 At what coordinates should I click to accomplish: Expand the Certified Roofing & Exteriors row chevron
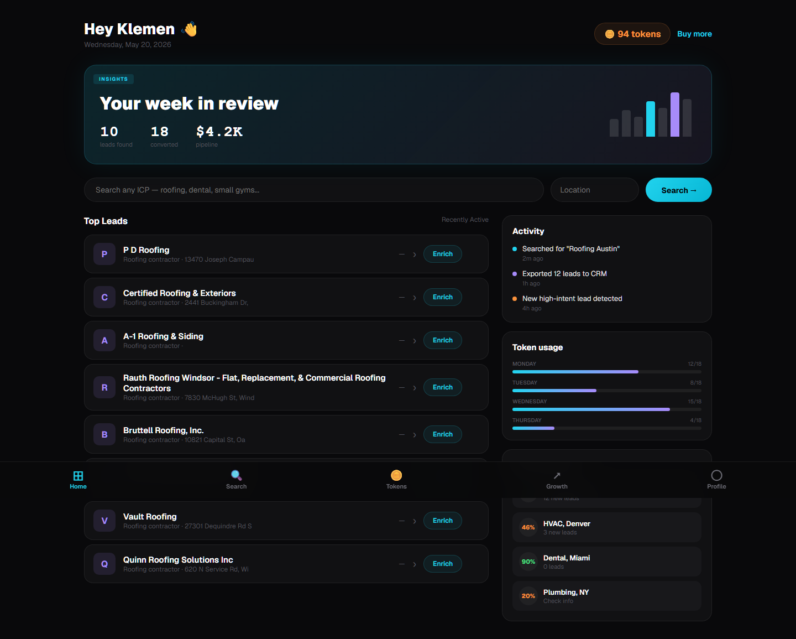(415, 298)
